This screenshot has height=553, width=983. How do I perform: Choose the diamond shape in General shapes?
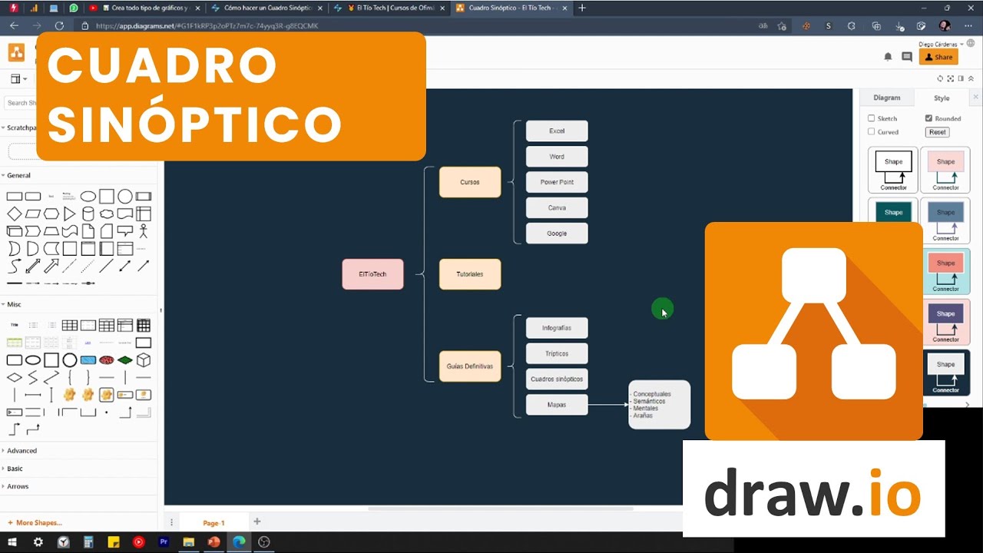coord(15,214)
